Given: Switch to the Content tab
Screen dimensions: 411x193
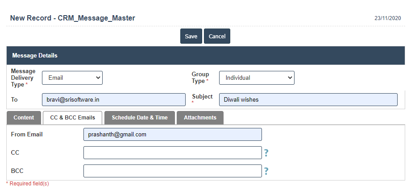Looking at the screenshot, I should tap(24, 118).
